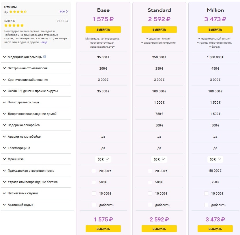Enable Standard baggage loss 500€ checkbox
This screenshot has width=240, height=235.
[150, 182]
